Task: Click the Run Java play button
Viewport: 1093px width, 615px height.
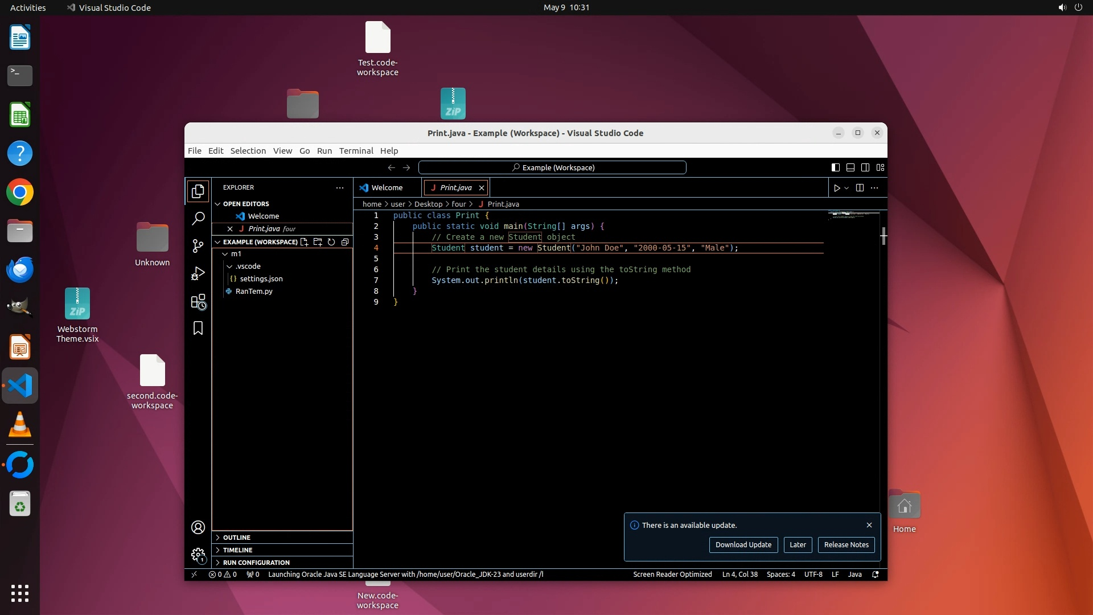Action: coord(837,188)
